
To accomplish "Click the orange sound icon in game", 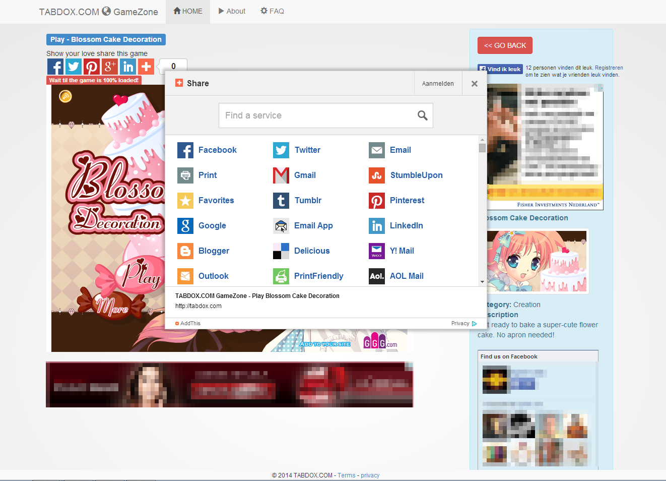I will click(x=65, y=96).
